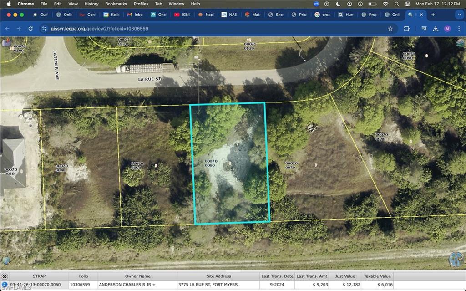Open the Chrome profile avatar menu

447,28
